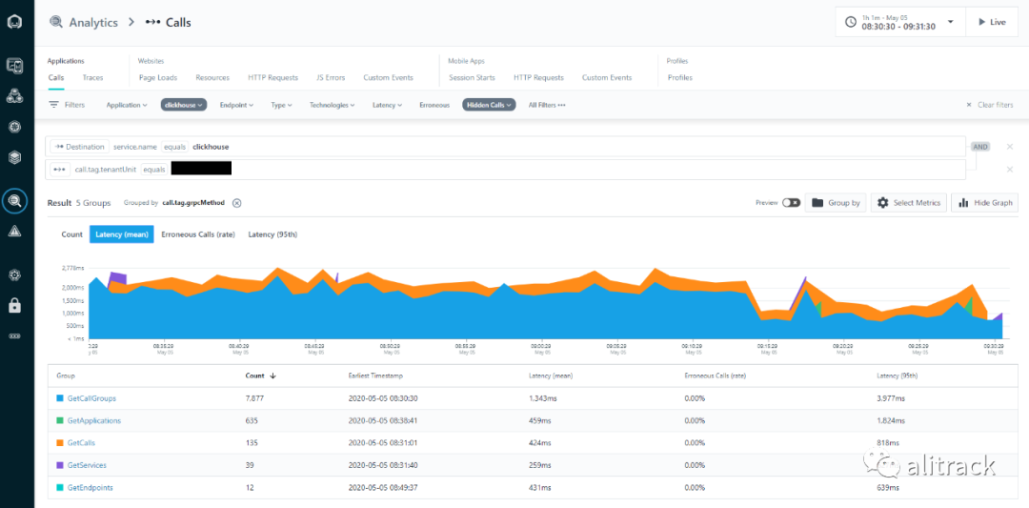Open the more options ellipsis sidebar icon

pyautogui.click(x=14, y=335)
